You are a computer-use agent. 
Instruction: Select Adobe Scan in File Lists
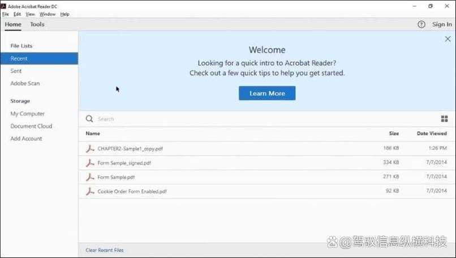[x=25, y=83]
